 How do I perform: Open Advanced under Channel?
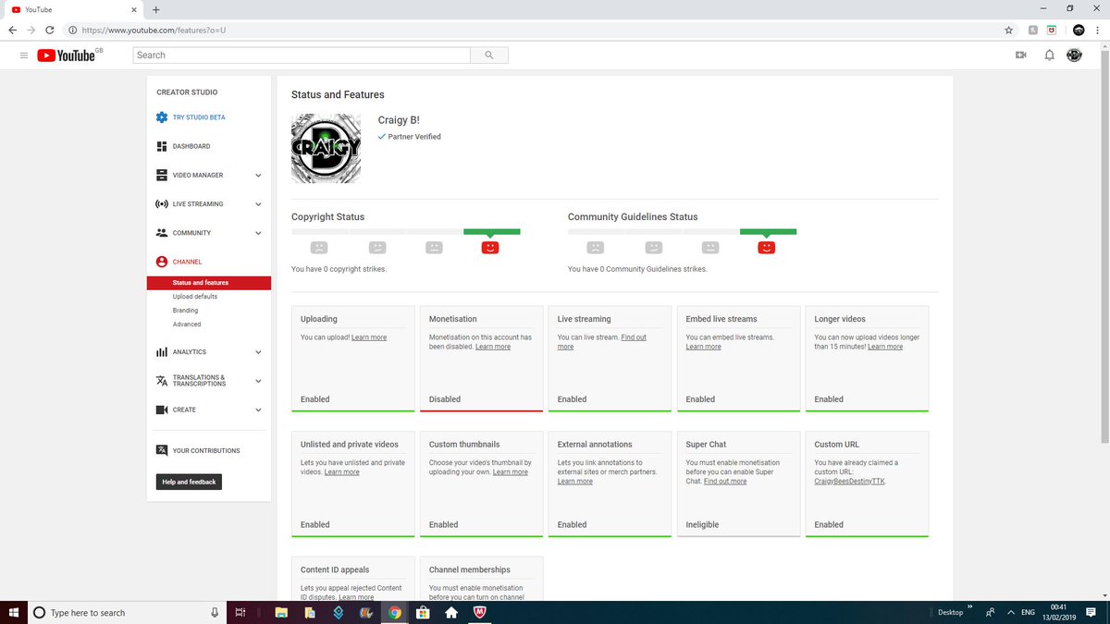point(187,324)
